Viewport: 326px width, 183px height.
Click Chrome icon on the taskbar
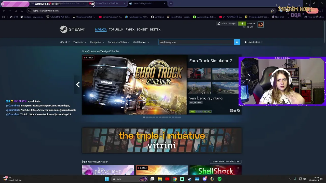(x=174, y=179)
